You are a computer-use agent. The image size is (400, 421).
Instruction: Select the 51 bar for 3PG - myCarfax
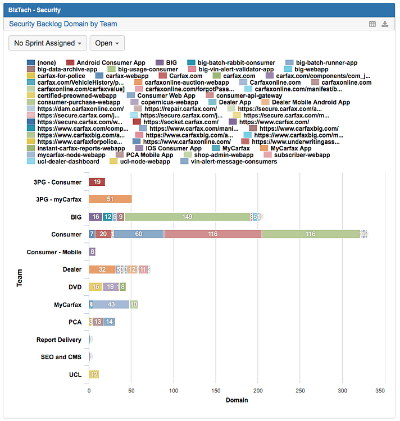[110, 199]
